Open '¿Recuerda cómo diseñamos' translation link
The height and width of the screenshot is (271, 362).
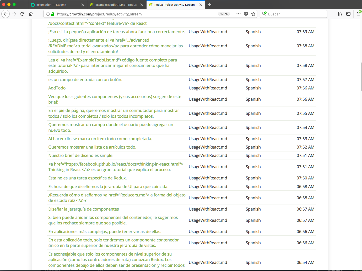117,198
